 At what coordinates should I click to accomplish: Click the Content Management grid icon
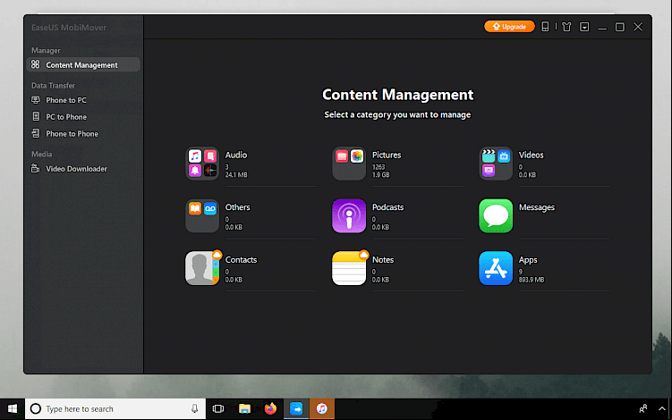[x=36, y=64]
